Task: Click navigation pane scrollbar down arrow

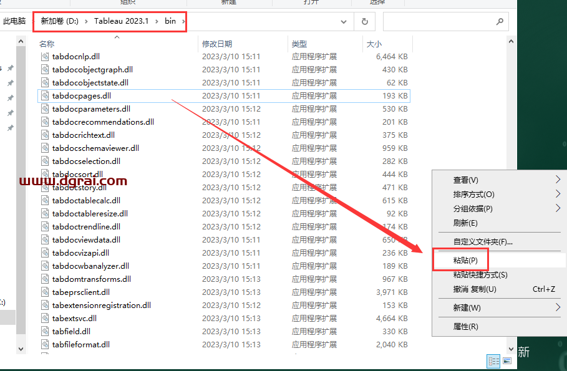Action: pos(21,349)
